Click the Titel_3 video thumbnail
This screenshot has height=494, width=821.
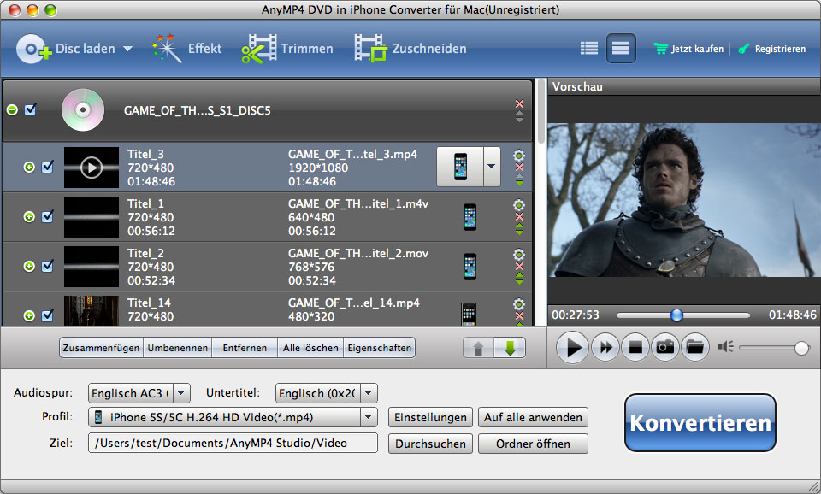tap(92, 168)
